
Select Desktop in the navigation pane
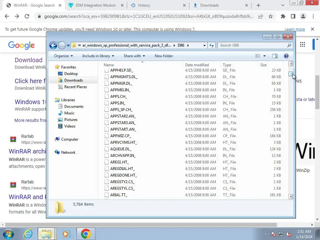pyautogui.click(x=71, y=74)
